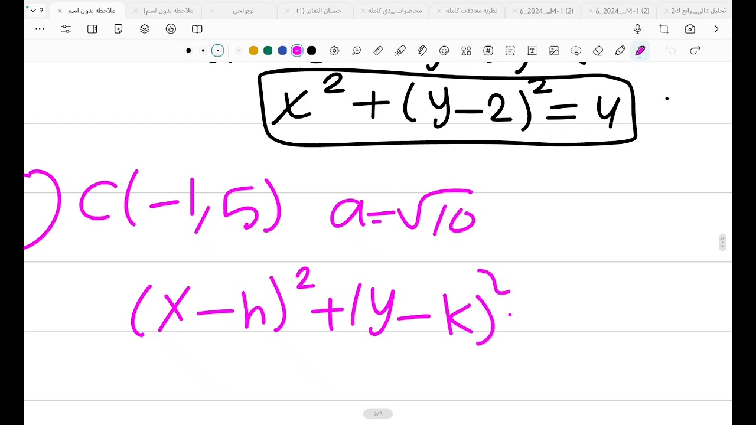Click the vertical scroll handle on right edge
This screenshot has width=756, height=425.
(722, 242)
